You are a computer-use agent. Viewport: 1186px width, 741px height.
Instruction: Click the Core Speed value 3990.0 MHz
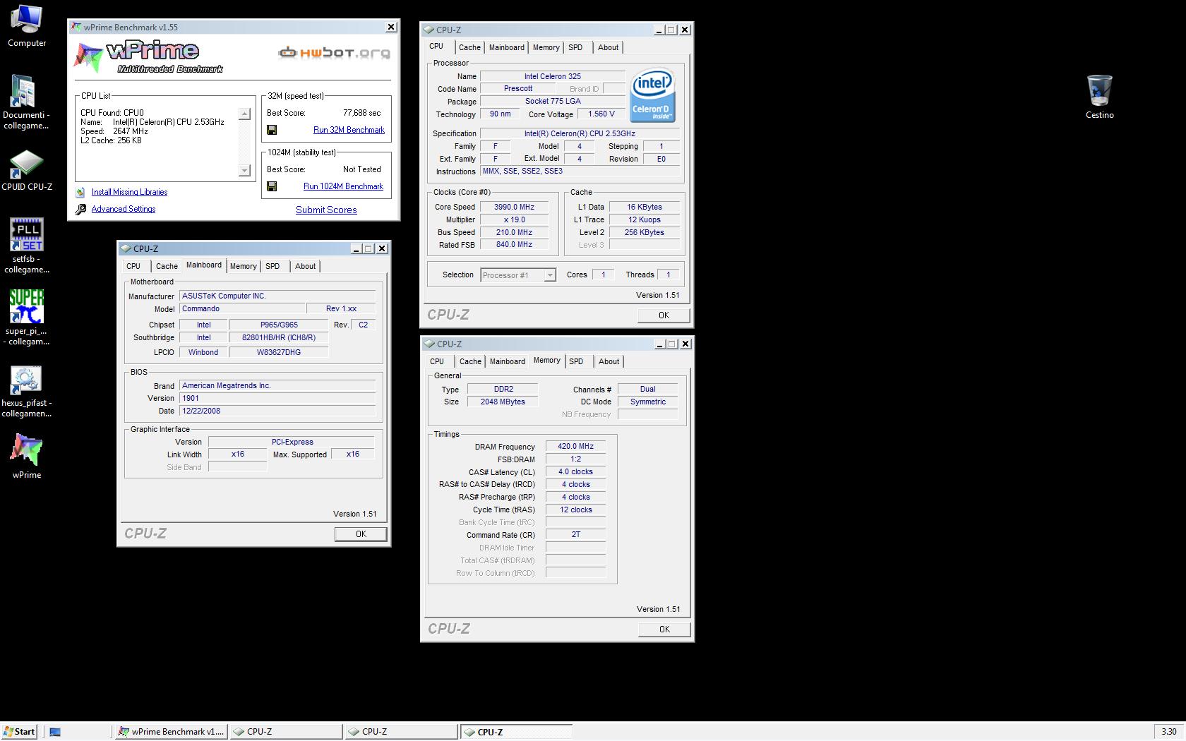click(514, 207)
